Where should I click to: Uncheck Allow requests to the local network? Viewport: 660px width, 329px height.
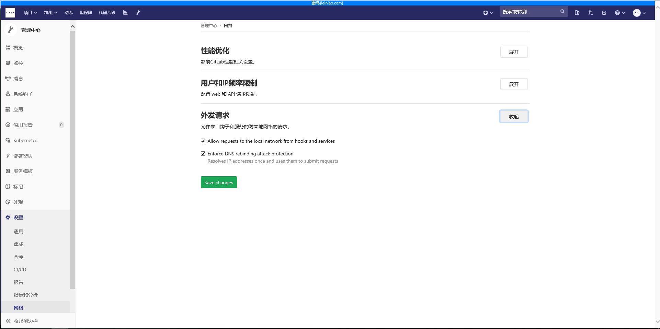point(203,141)
